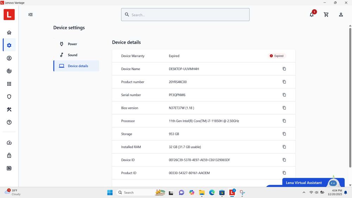Open the news layout icon at sidebar bottom

tap(9, 168)
